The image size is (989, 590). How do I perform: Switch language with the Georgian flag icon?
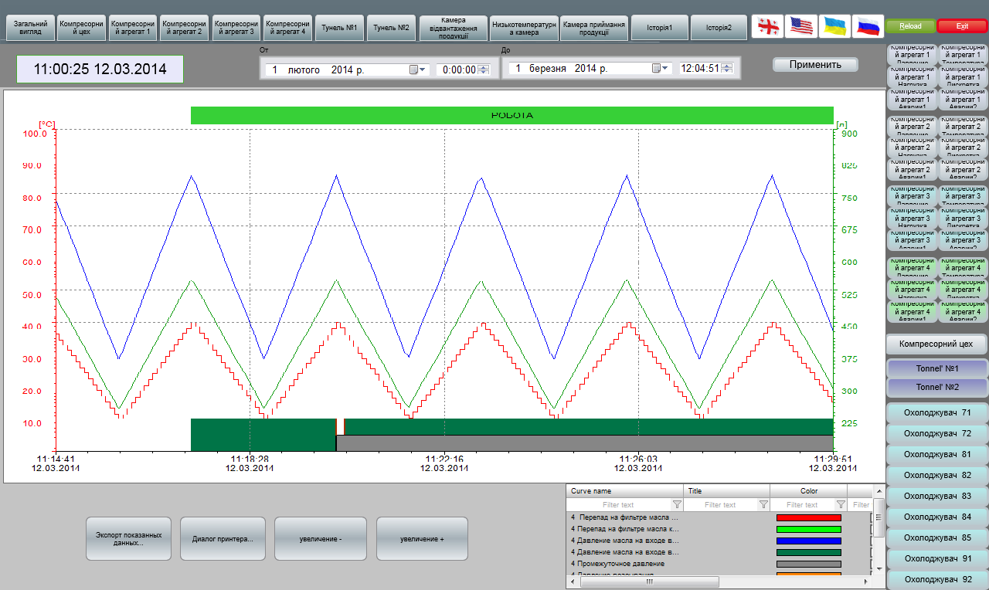[768, 26]
